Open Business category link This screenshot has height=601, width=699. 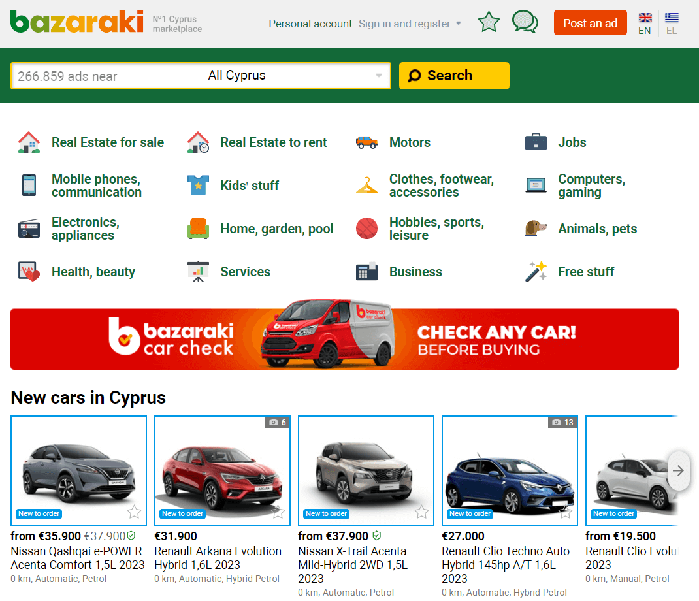tap(415, 272)
